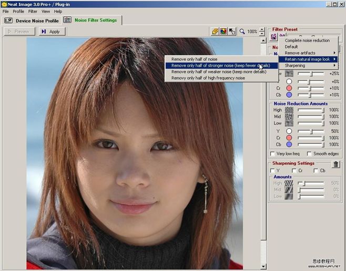Click the Preview button
Screen dimensions: 346x271
19,32
